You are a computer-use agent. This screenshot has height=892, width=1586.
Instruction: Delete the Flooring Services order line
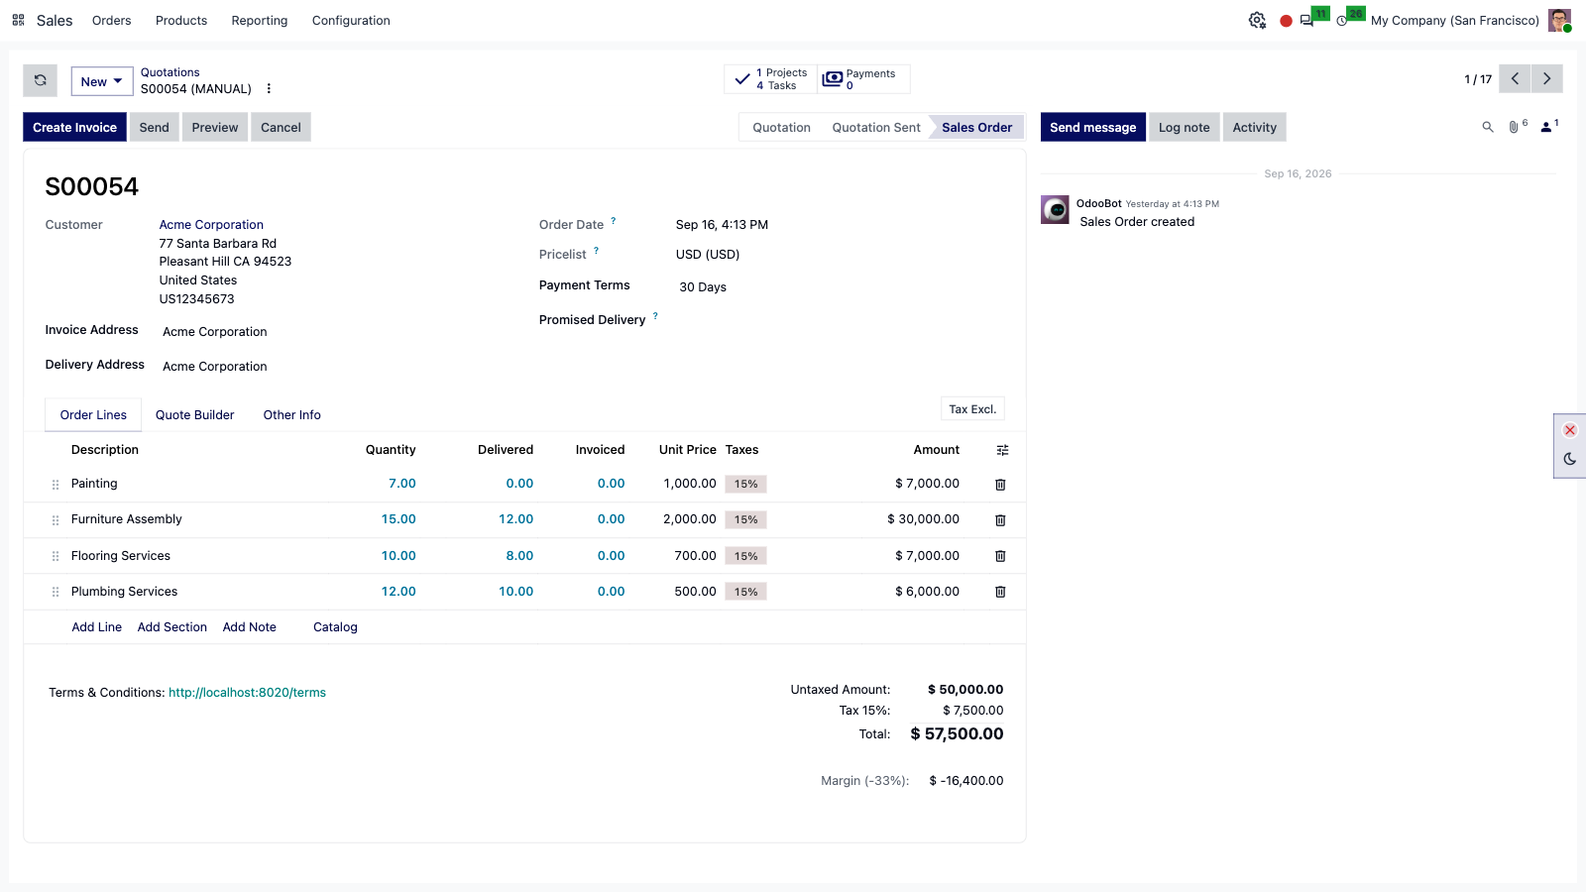pos(1000,556)
